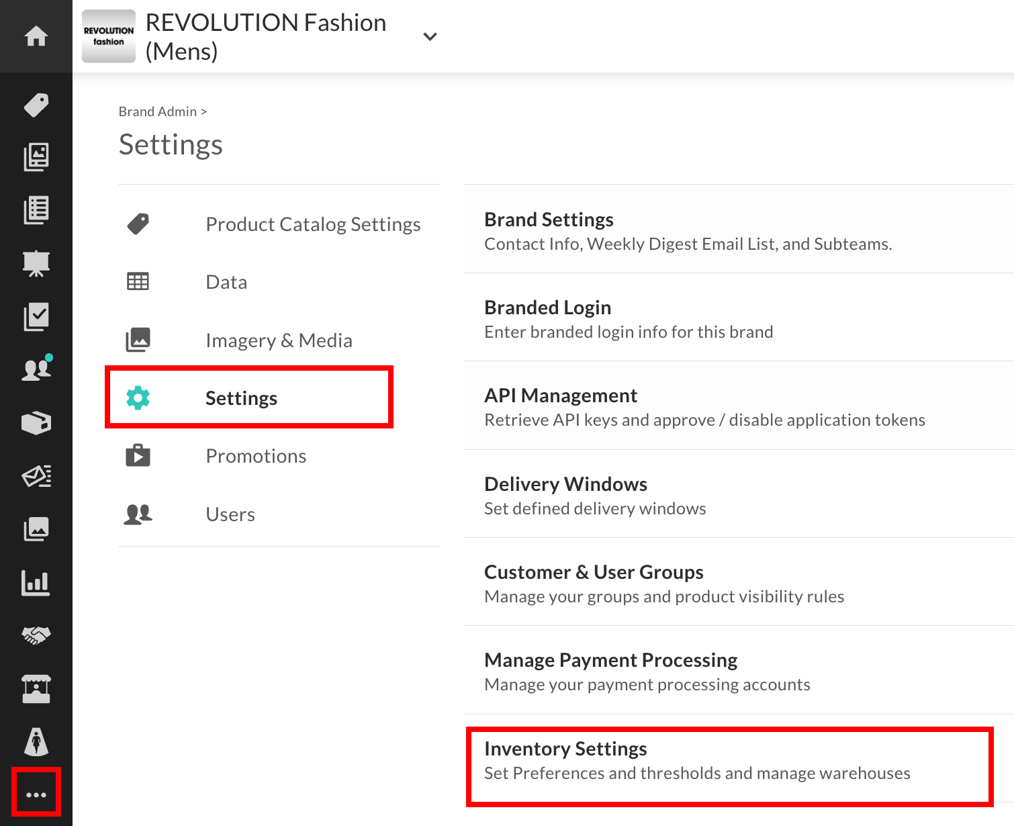Open API Management settings
This screenshot has height=826, width=1014.
(561, 396)
